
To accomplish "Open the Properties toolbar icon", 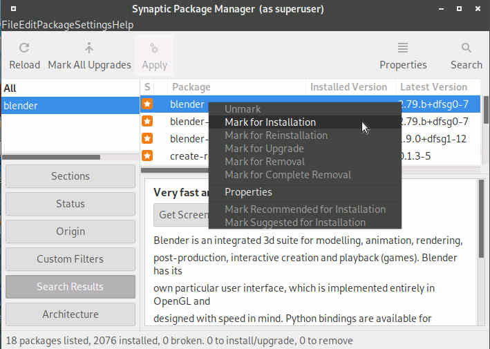I will [x=403, y=48].
